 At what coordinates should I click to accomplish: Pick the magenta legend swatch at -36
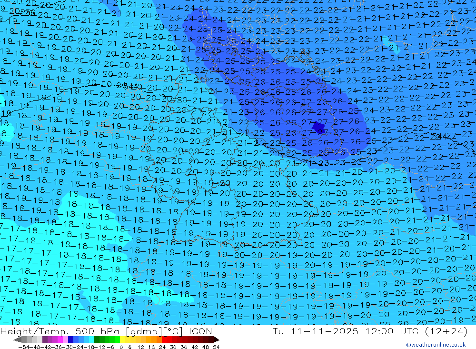pos(60,339)
